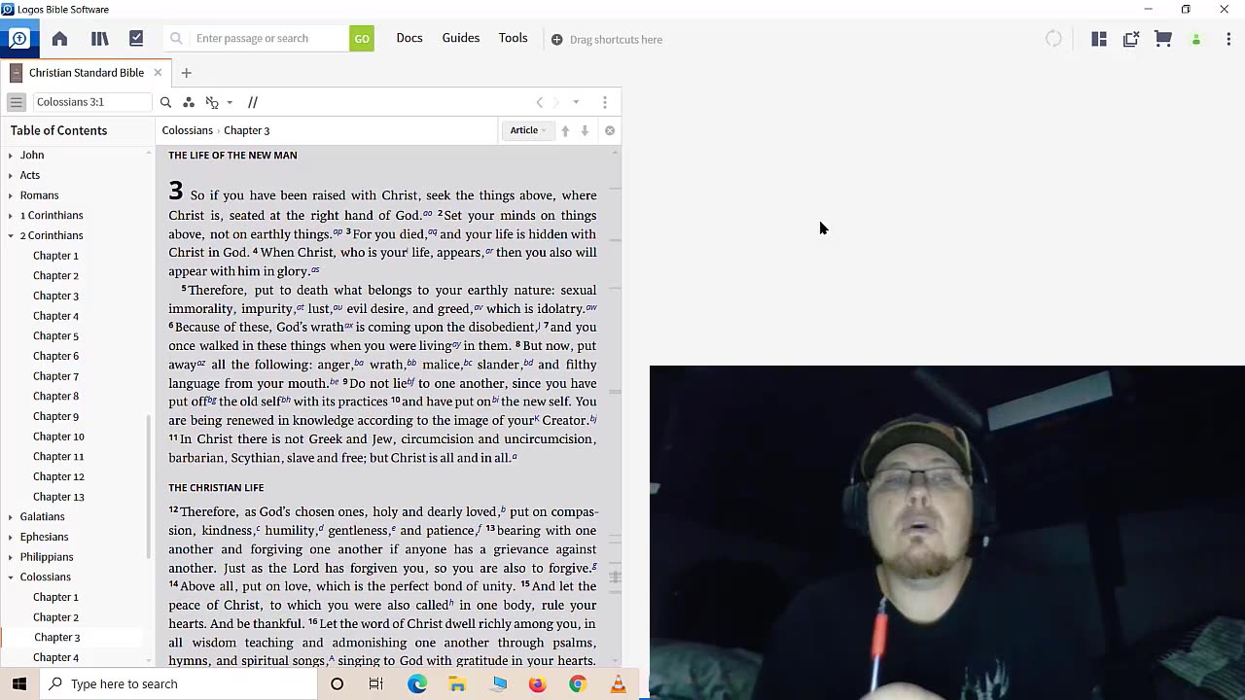This screenshot has width=1245, height=700.
Task: Click the Colossians breadcrumb link
Action: tap(187, 130)
